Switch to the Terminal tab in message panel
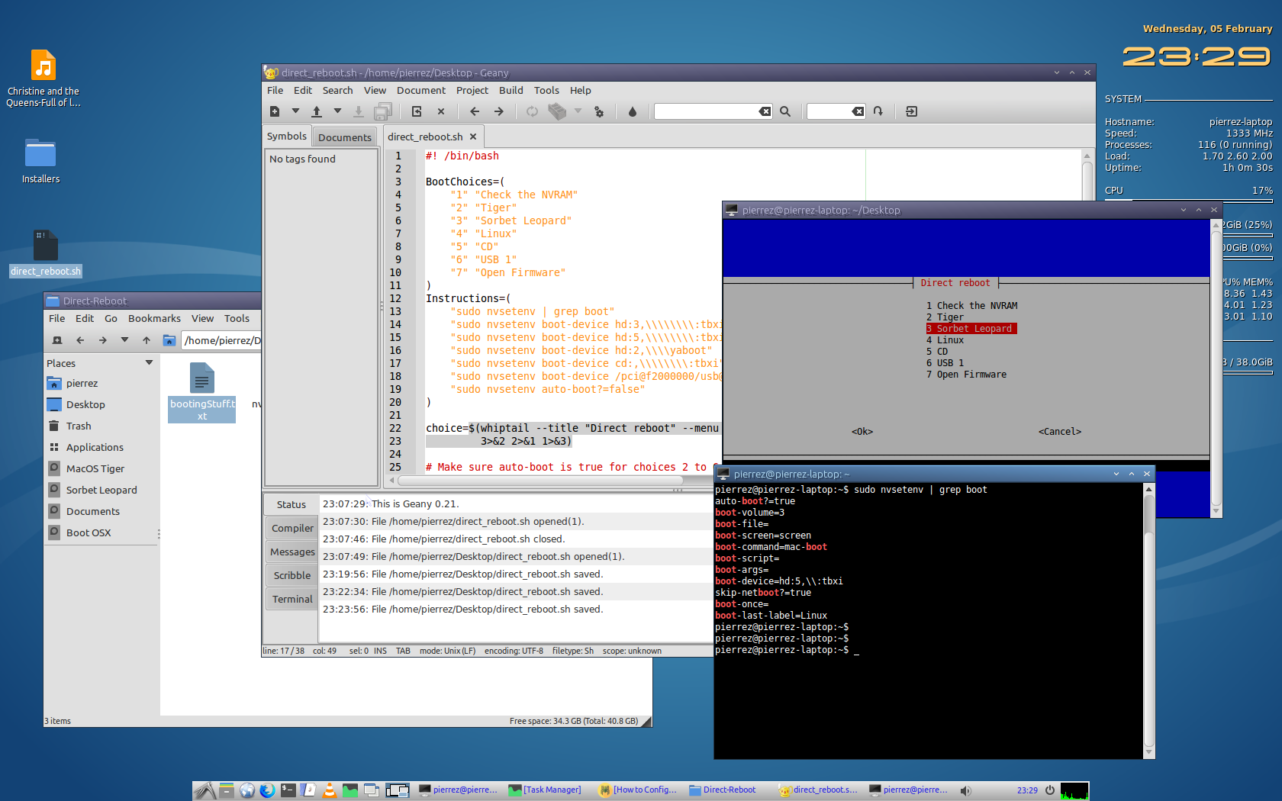 point(292,599)
